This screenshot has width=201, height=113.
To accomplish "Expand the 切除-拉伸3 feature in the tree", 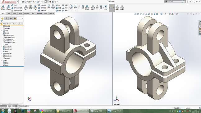I will 1,56.
